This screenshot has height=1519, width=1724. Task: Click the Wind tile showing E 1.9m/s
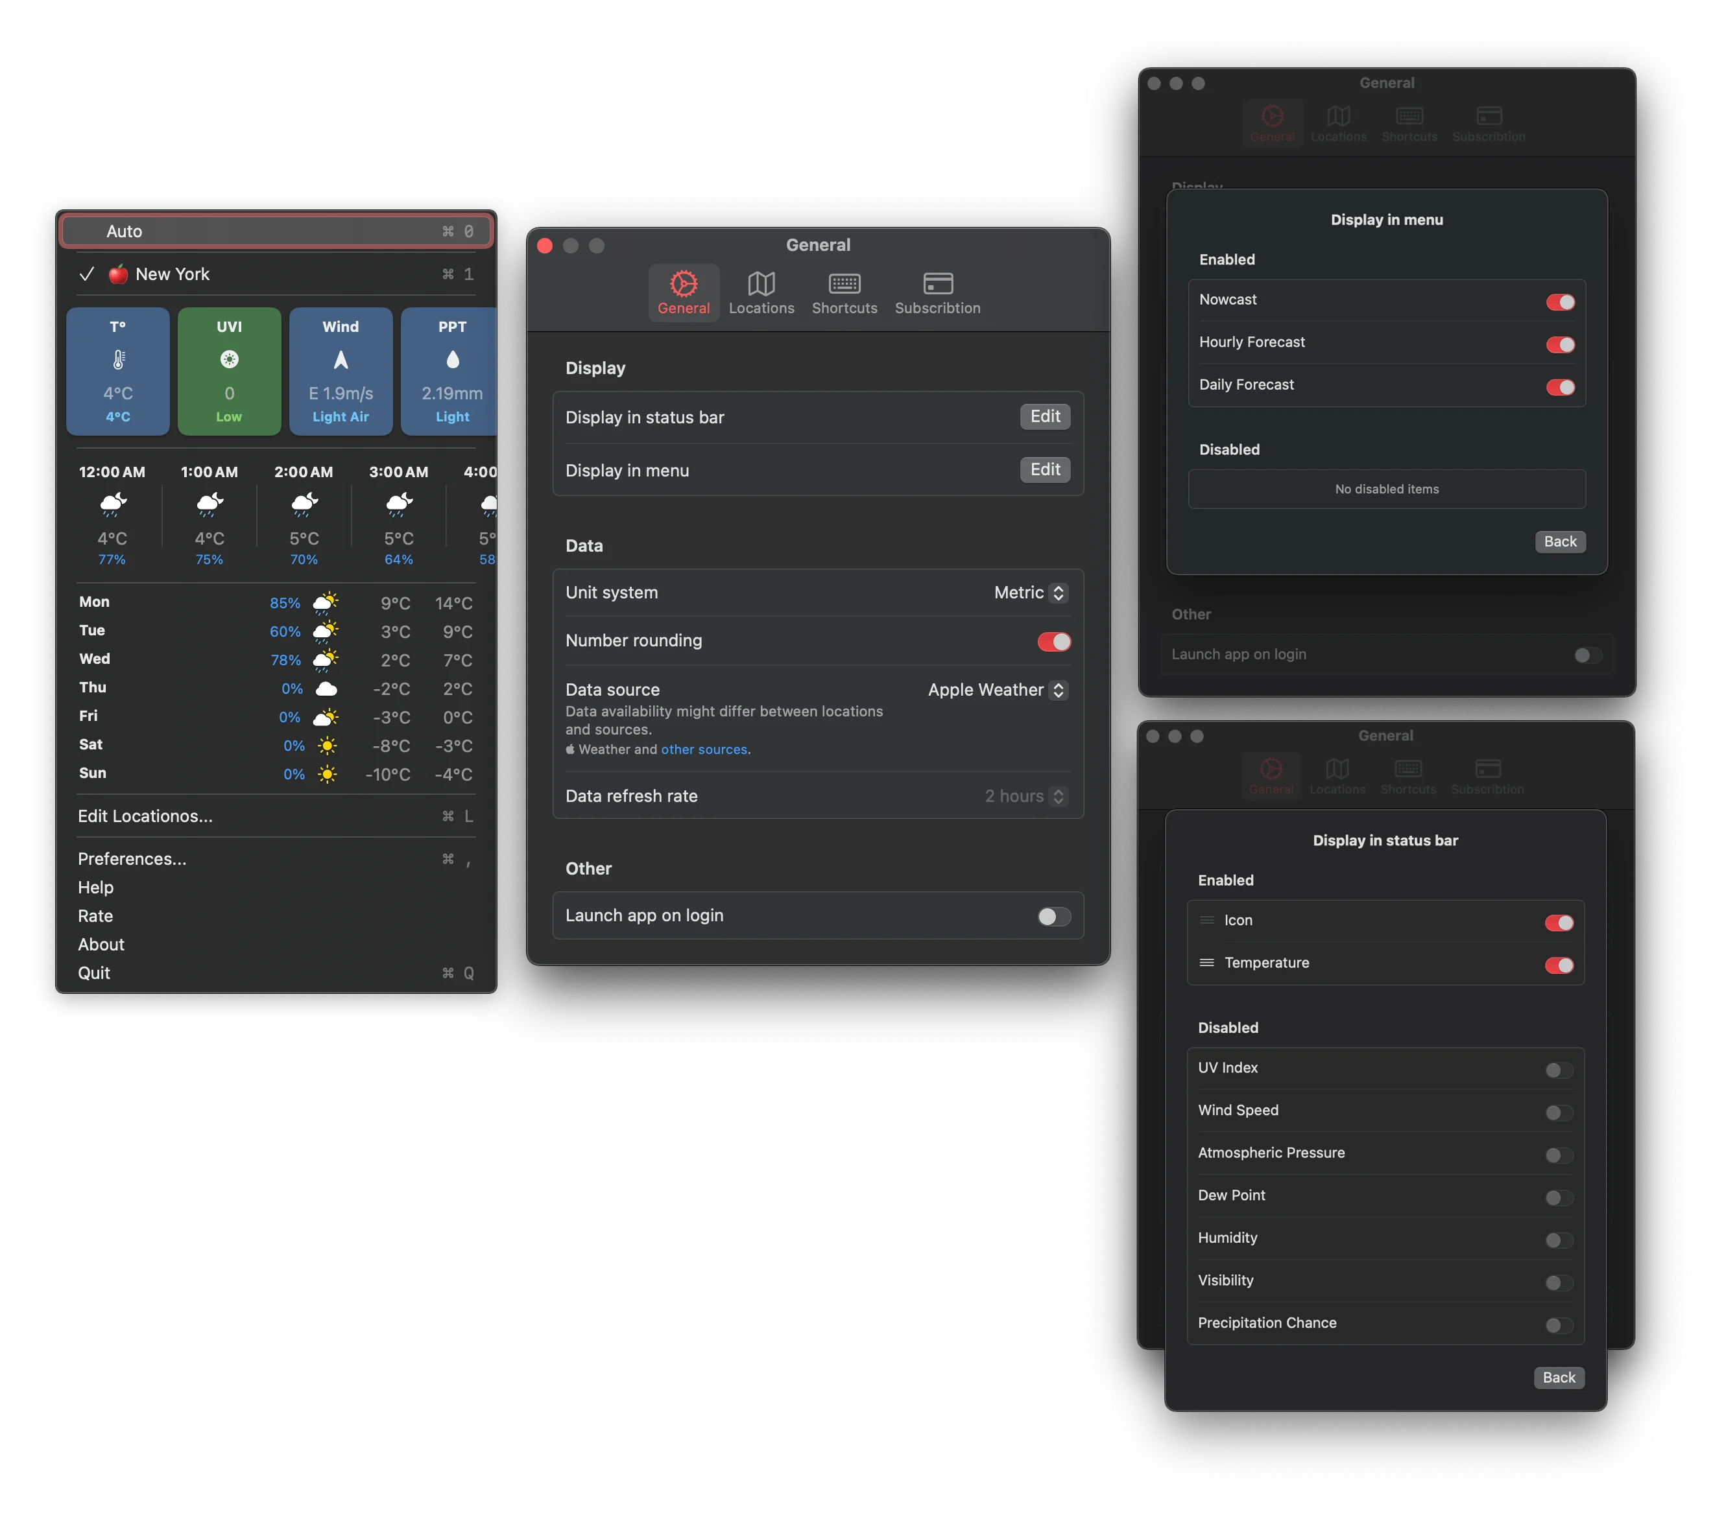point(341,371)
